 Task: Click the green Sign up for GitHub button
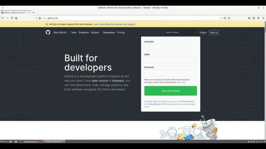click(170, 91)
